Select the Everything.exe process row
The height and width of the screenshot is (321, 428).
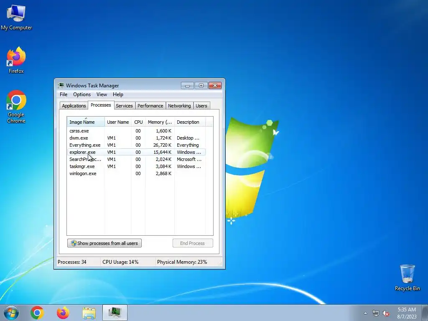tap(136, 145)
